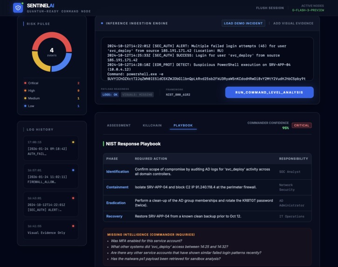Click the Medium legend row
338x267 pixels.
tap(52, 98)
